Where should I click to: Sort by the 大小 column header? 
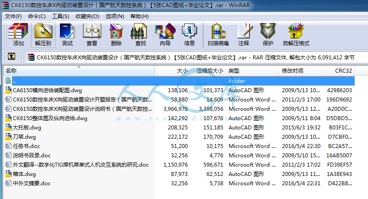tap(173, 70)
